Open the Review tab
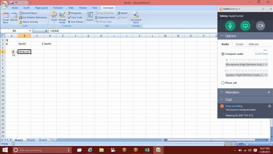273x154 pixels. coord(83,8)
